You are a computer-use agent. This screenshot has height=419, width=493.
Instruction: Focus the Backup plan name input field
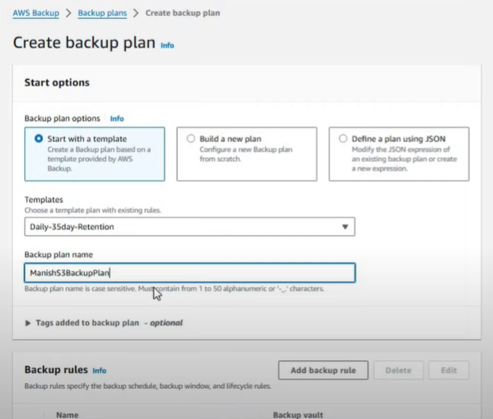click(x=190, y=273)
